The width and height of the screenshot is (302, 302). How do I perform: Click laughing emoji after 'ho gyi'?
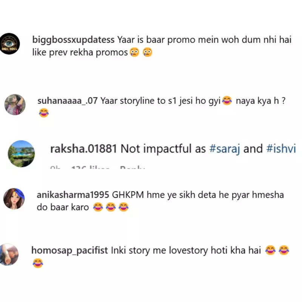(x=227, y=100)
